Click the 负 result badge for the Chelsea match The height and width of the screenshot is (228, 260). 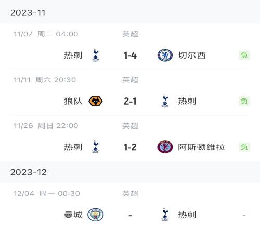(x=244, y=55)
